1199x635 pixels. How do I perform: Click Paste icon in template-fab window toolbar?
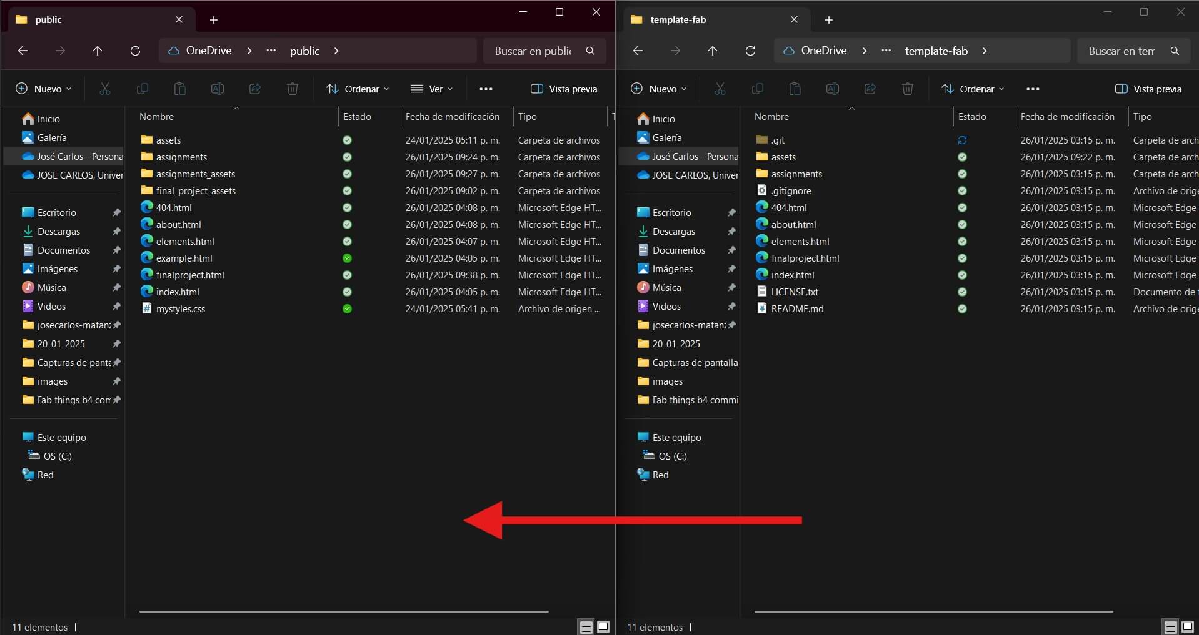(x=795, y=89)
